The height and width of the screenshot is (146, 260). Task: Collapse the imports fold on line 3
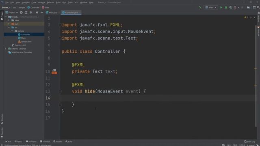(x=60, y=25)
